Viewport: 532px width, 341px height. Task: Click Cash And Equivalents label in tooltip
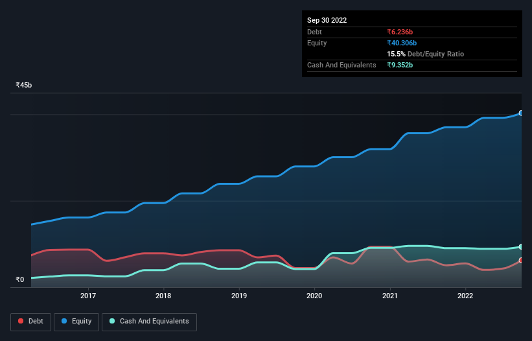coord(341,65)
